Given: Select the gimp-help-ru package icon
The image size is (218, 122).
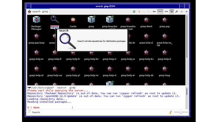Looking at the screenshot, I should (91, 69).
